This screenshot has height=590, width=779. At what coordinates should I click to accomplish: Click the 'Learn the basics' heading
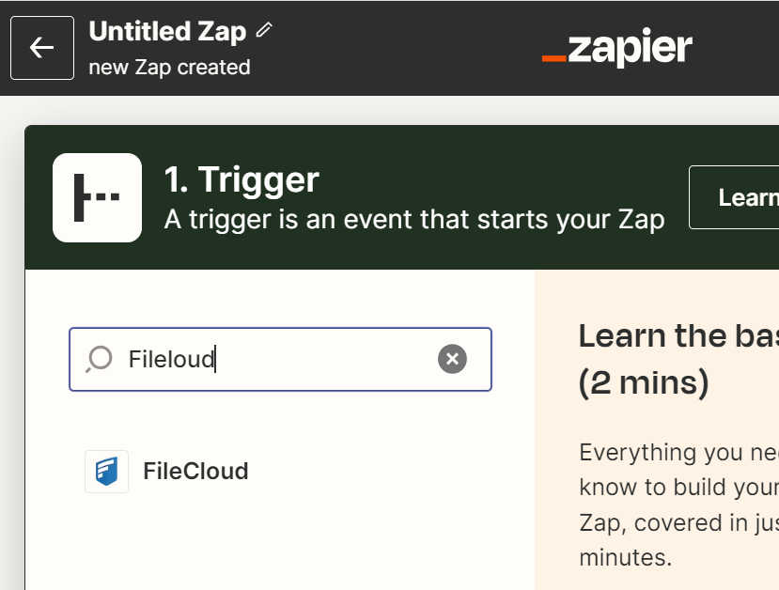[677, 335]
